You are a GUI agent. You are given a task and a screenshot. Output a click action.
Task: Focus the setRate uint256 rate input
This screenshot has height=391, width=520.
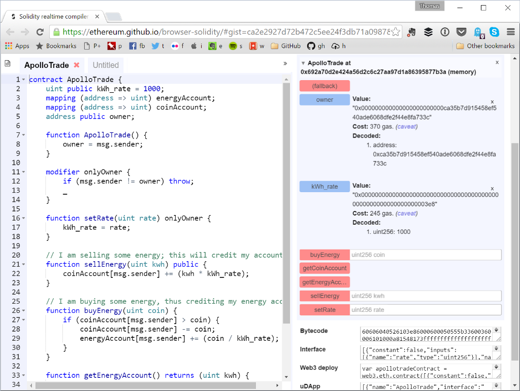click(426, 310)
